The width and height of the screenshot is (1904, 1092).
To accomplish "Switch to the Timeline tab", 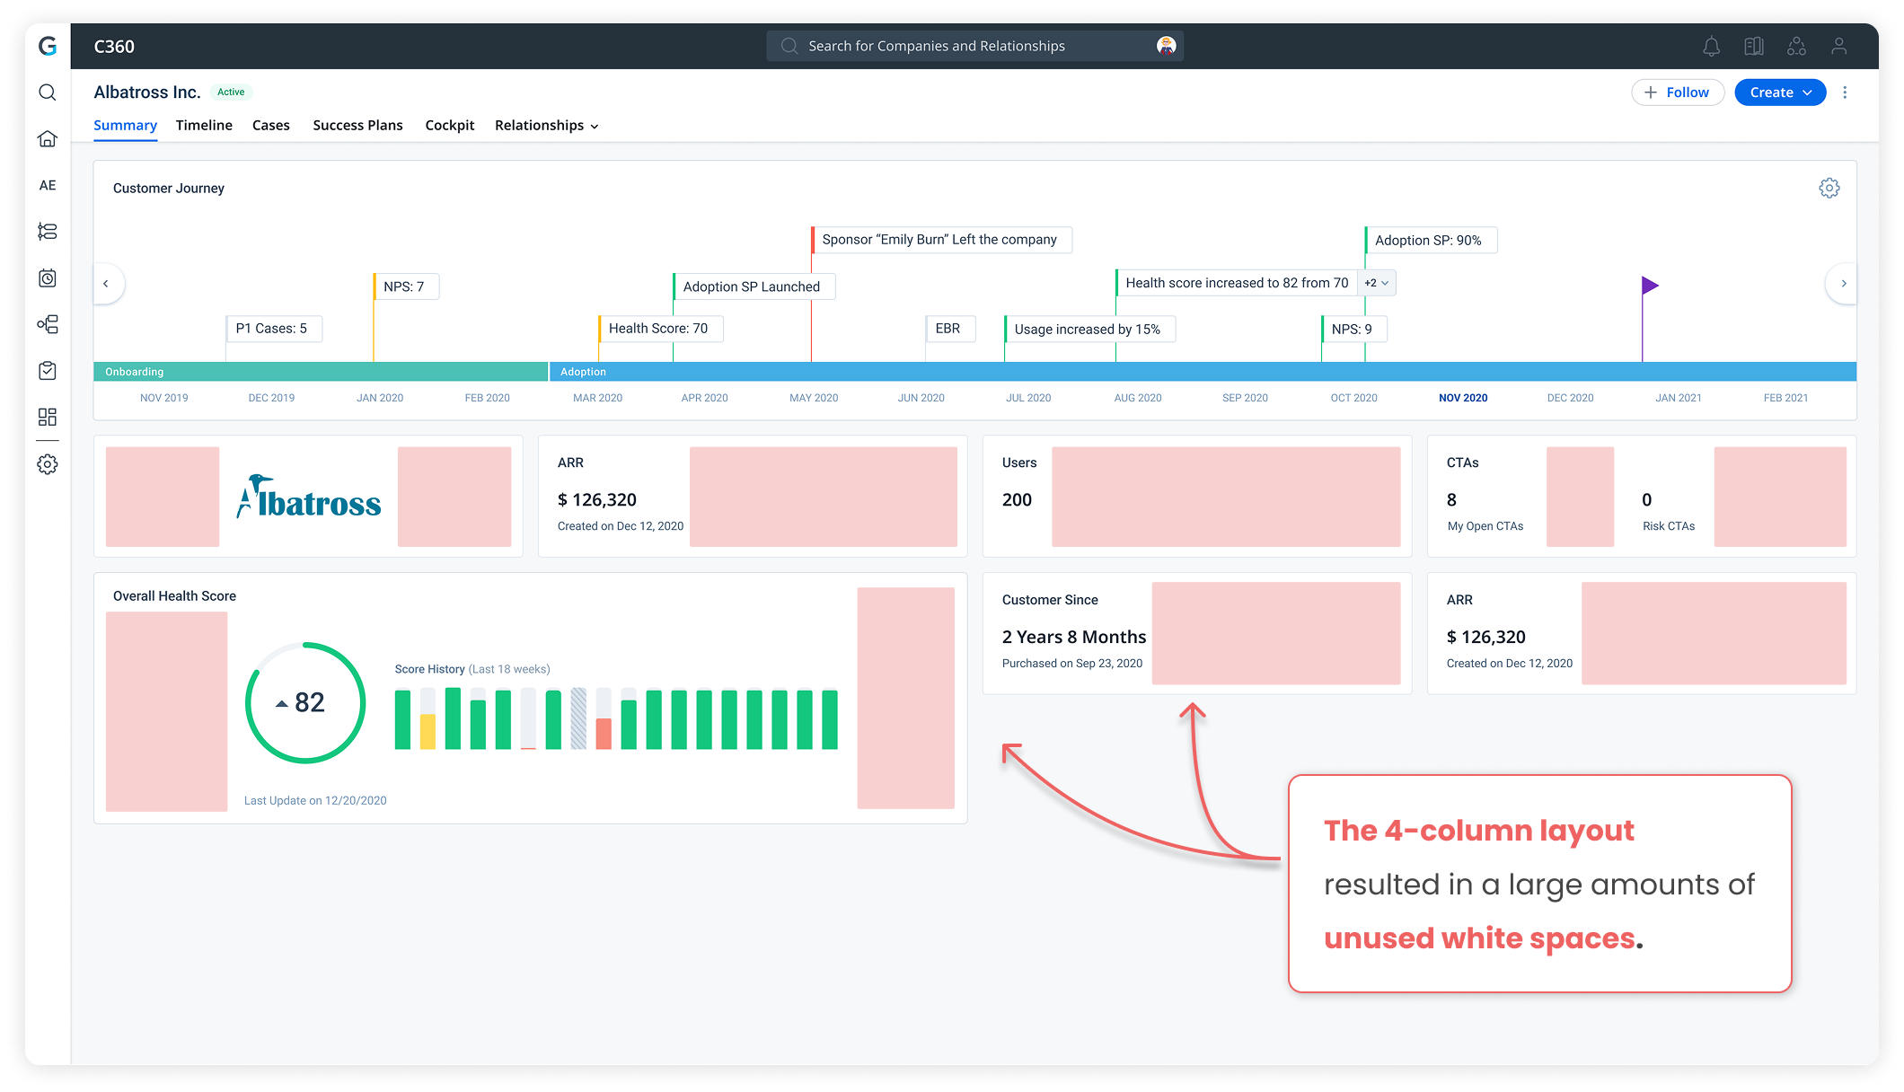I will coord(204,125).
